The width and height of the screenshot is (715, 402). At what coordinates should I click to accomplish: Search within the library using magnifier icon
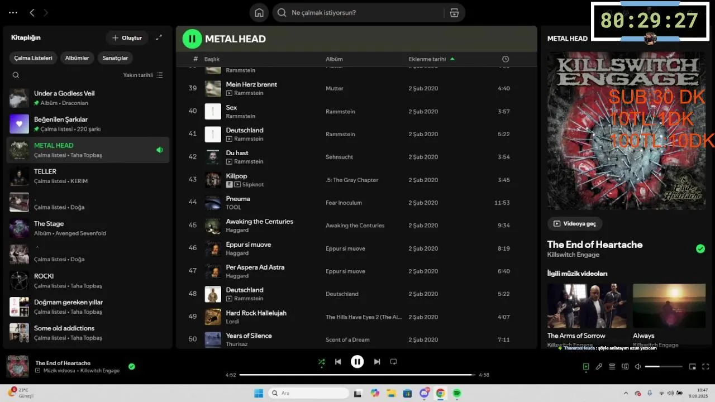coord(16,75)
